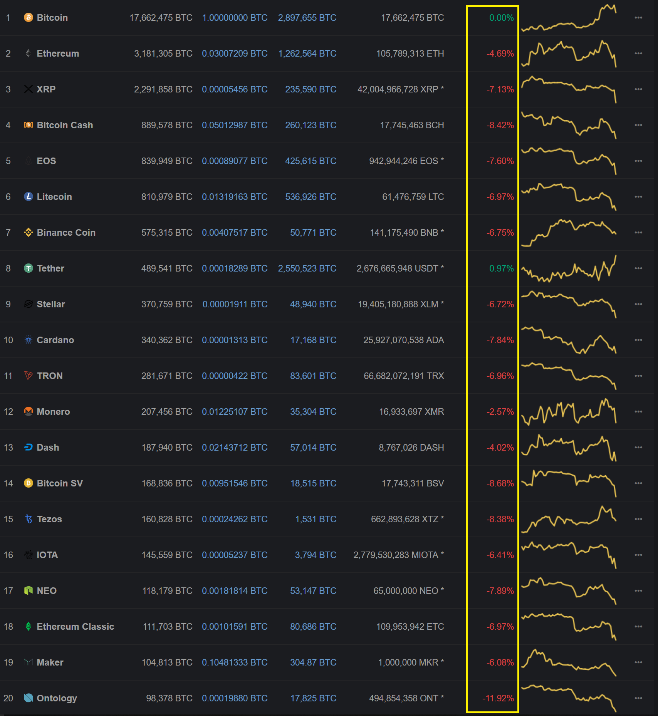Click Ontology change value -11.92%
Screen dimensions: 658x716
coord(498,698)
